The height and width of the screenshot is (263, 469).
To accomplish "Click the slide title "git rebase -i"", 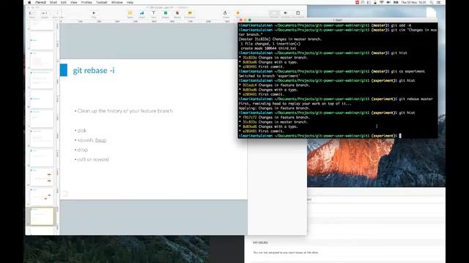I will [94, 70].
